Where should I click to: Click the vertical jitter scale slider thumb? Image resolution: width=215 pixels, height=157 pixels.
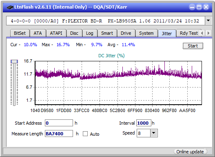point(14,61)
